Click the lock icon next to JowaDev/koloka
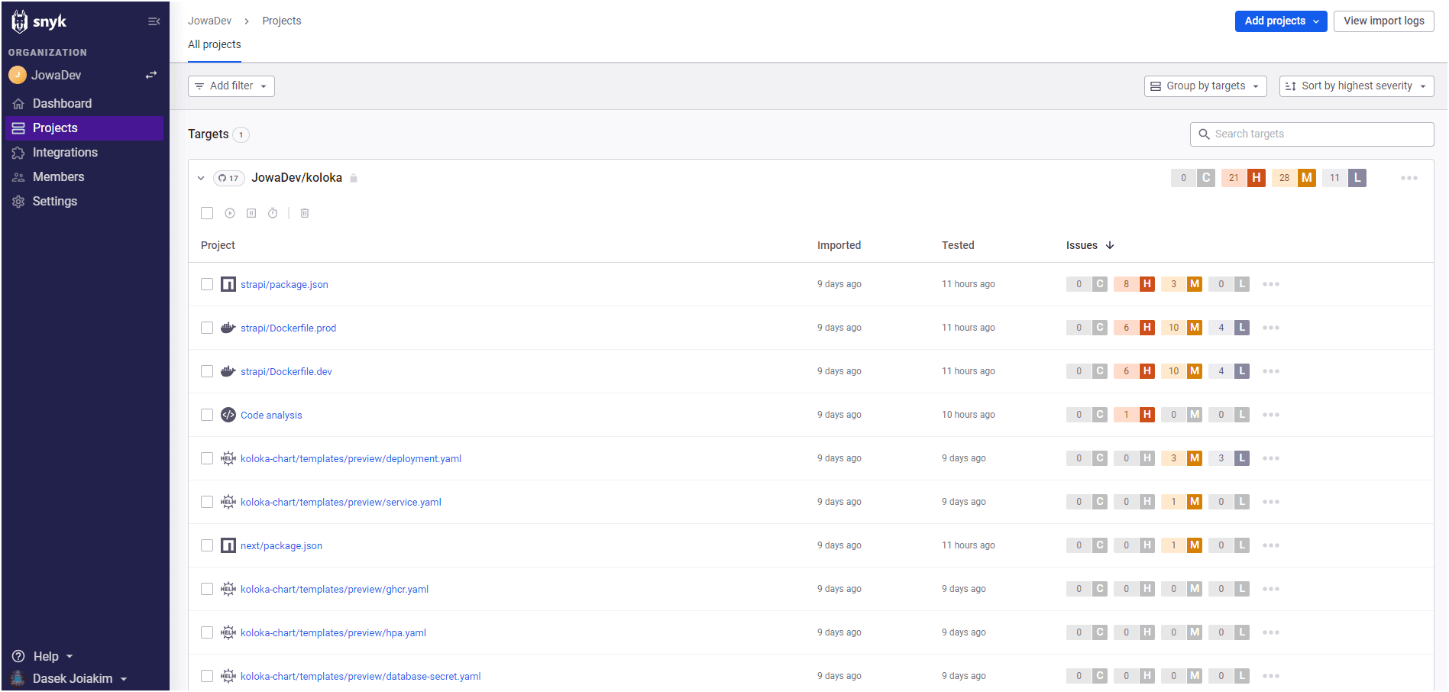This screenshot has height=692, width=1449. [x=354, y=178]
